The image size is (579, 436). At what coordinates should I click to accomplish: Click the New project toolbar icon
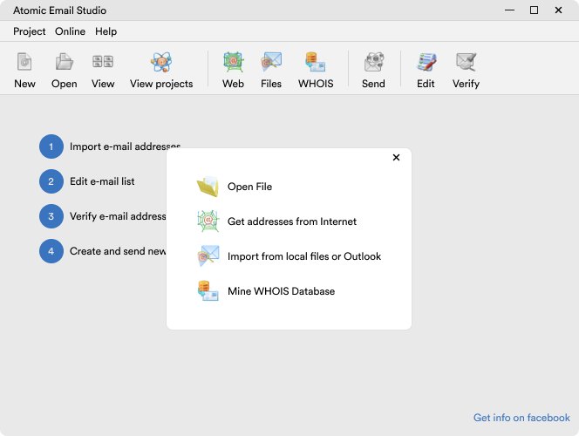point(24,63)
